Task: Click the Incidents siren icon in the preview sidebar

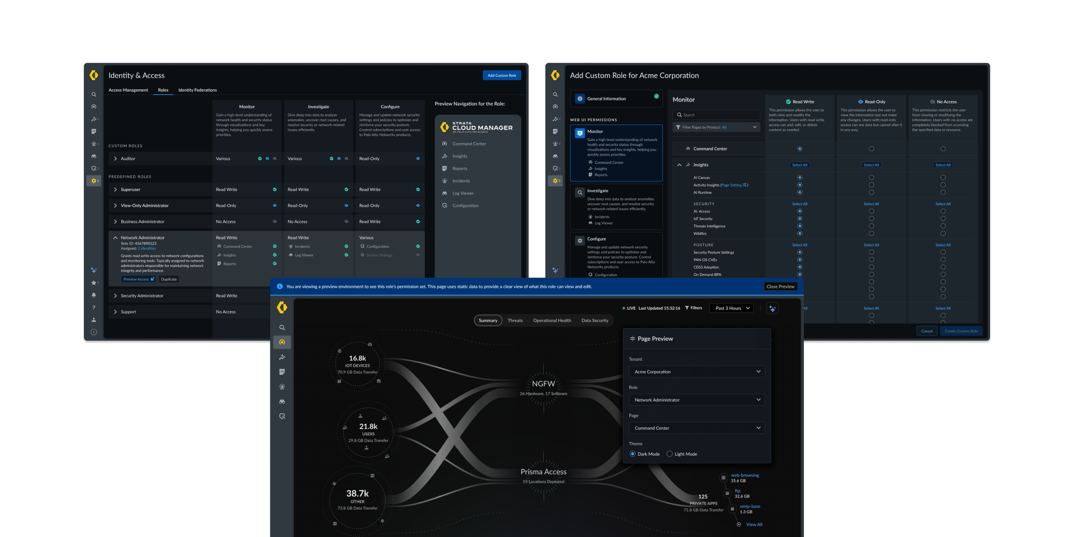Action: click(282, 387)
